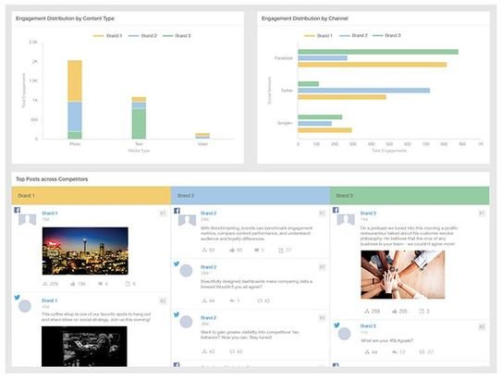Open Brand 1 name link on city photo post

click(x=50, y=213)
